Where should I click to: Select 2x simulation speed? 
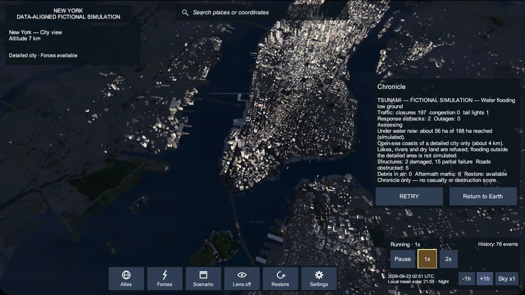click(449, 259)
